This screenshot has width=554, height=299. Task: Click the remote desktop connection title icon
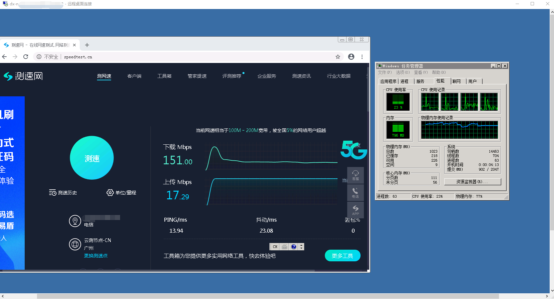pyautogui.click(x=5, y=4)
